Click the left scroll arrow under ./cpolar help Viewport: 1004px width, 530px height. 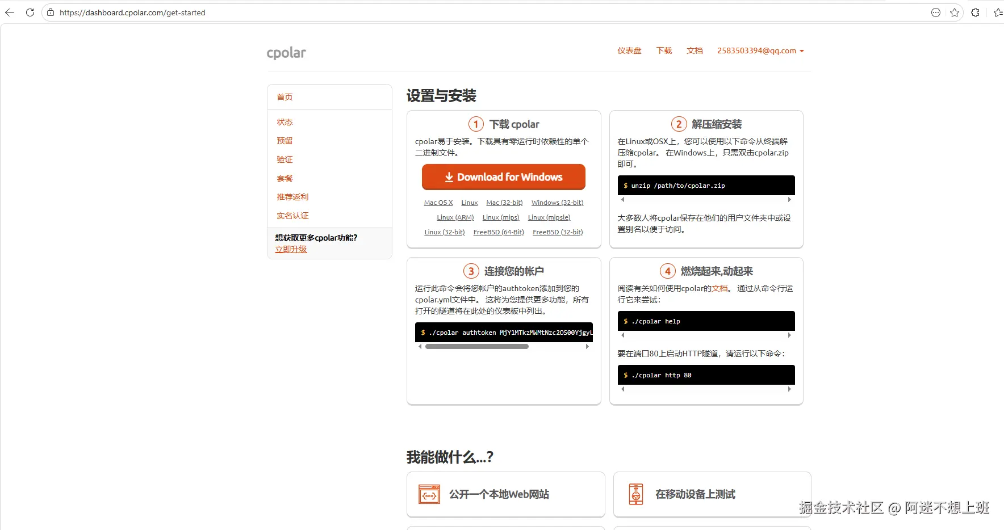pos(623,335)
